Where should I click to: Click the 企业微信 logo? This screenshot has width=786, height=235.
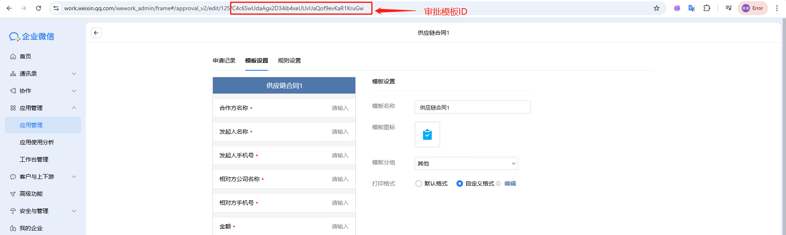coord(32,36)
